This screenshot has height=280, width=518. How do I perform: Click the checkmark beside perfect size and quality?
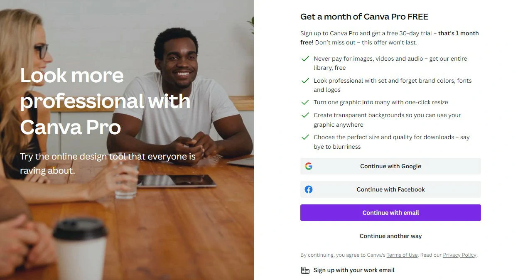(305, 137)
